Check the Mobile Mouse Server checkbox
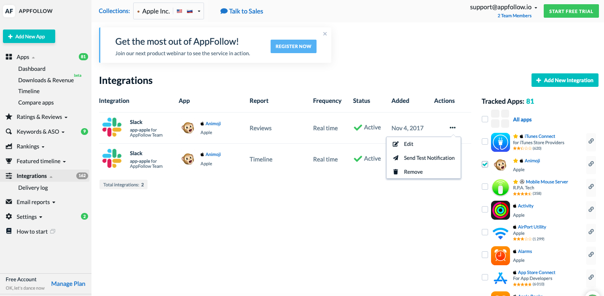The image size is (604, 296). [x=485, y=186]
